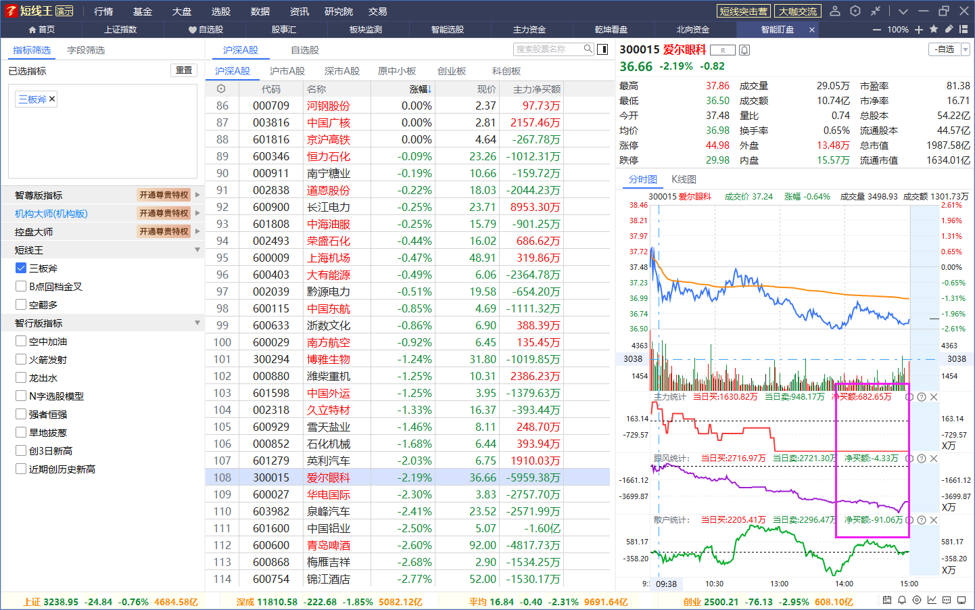Image resolution: width=975 pixels, height=610 pixels.
Task: Collapse the 短线王 indicator group
Action: pyautogui.click(x=197, y=250)
